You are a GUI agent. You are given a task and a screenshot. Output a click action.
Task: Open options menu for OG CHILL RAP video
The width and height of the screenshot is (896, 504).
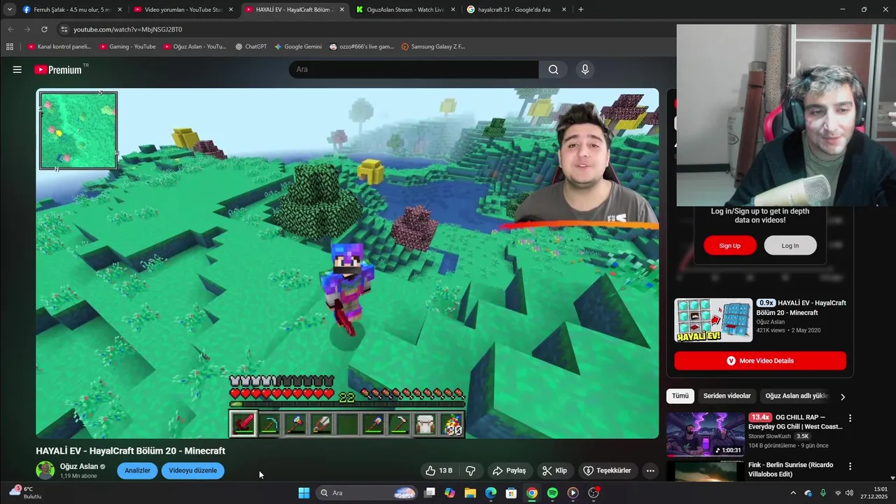[850, 419]
